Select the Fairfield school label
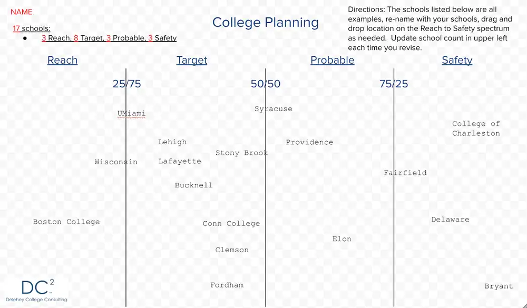Viewport: 527px width, 308px height. (x=405, y=173)
